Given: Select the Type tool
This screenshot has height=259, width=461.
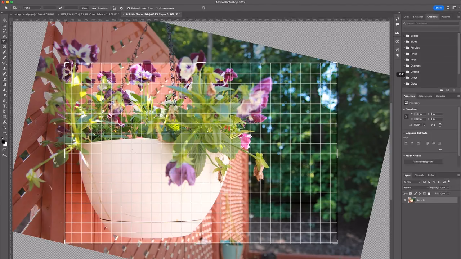Looking at the screenshot, I should click(4, 106).
